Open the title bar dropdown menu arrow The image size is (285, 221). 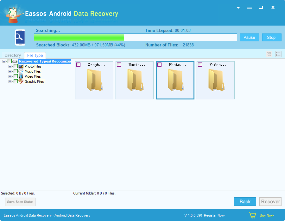238,7
